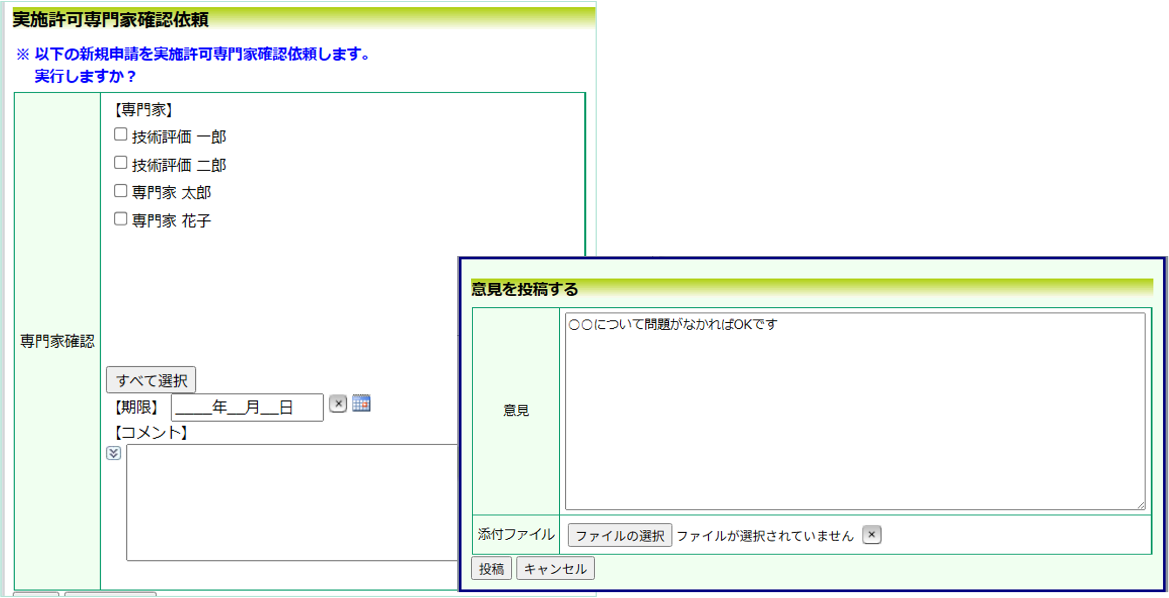Open the calendar picker for the 期限 date
Screen dimensions: 1169x598
tap(361, 403)
